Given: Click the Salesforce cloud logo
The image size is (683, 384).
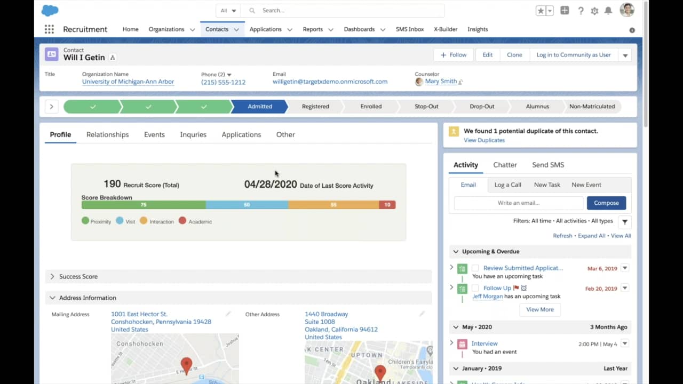Looking at the screenshot, I should (50, 10).
